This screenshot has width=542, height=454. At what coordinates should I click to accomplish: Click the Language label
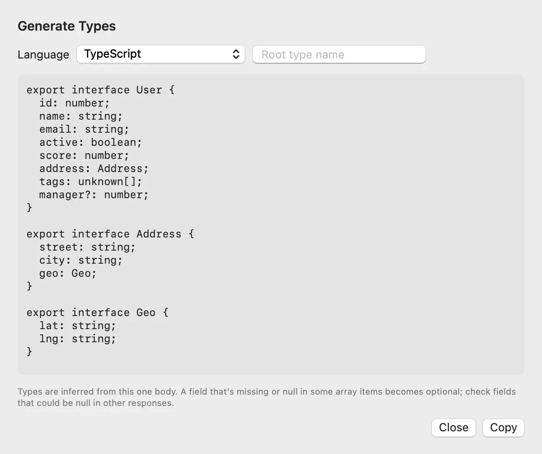(x=43, y=55)
